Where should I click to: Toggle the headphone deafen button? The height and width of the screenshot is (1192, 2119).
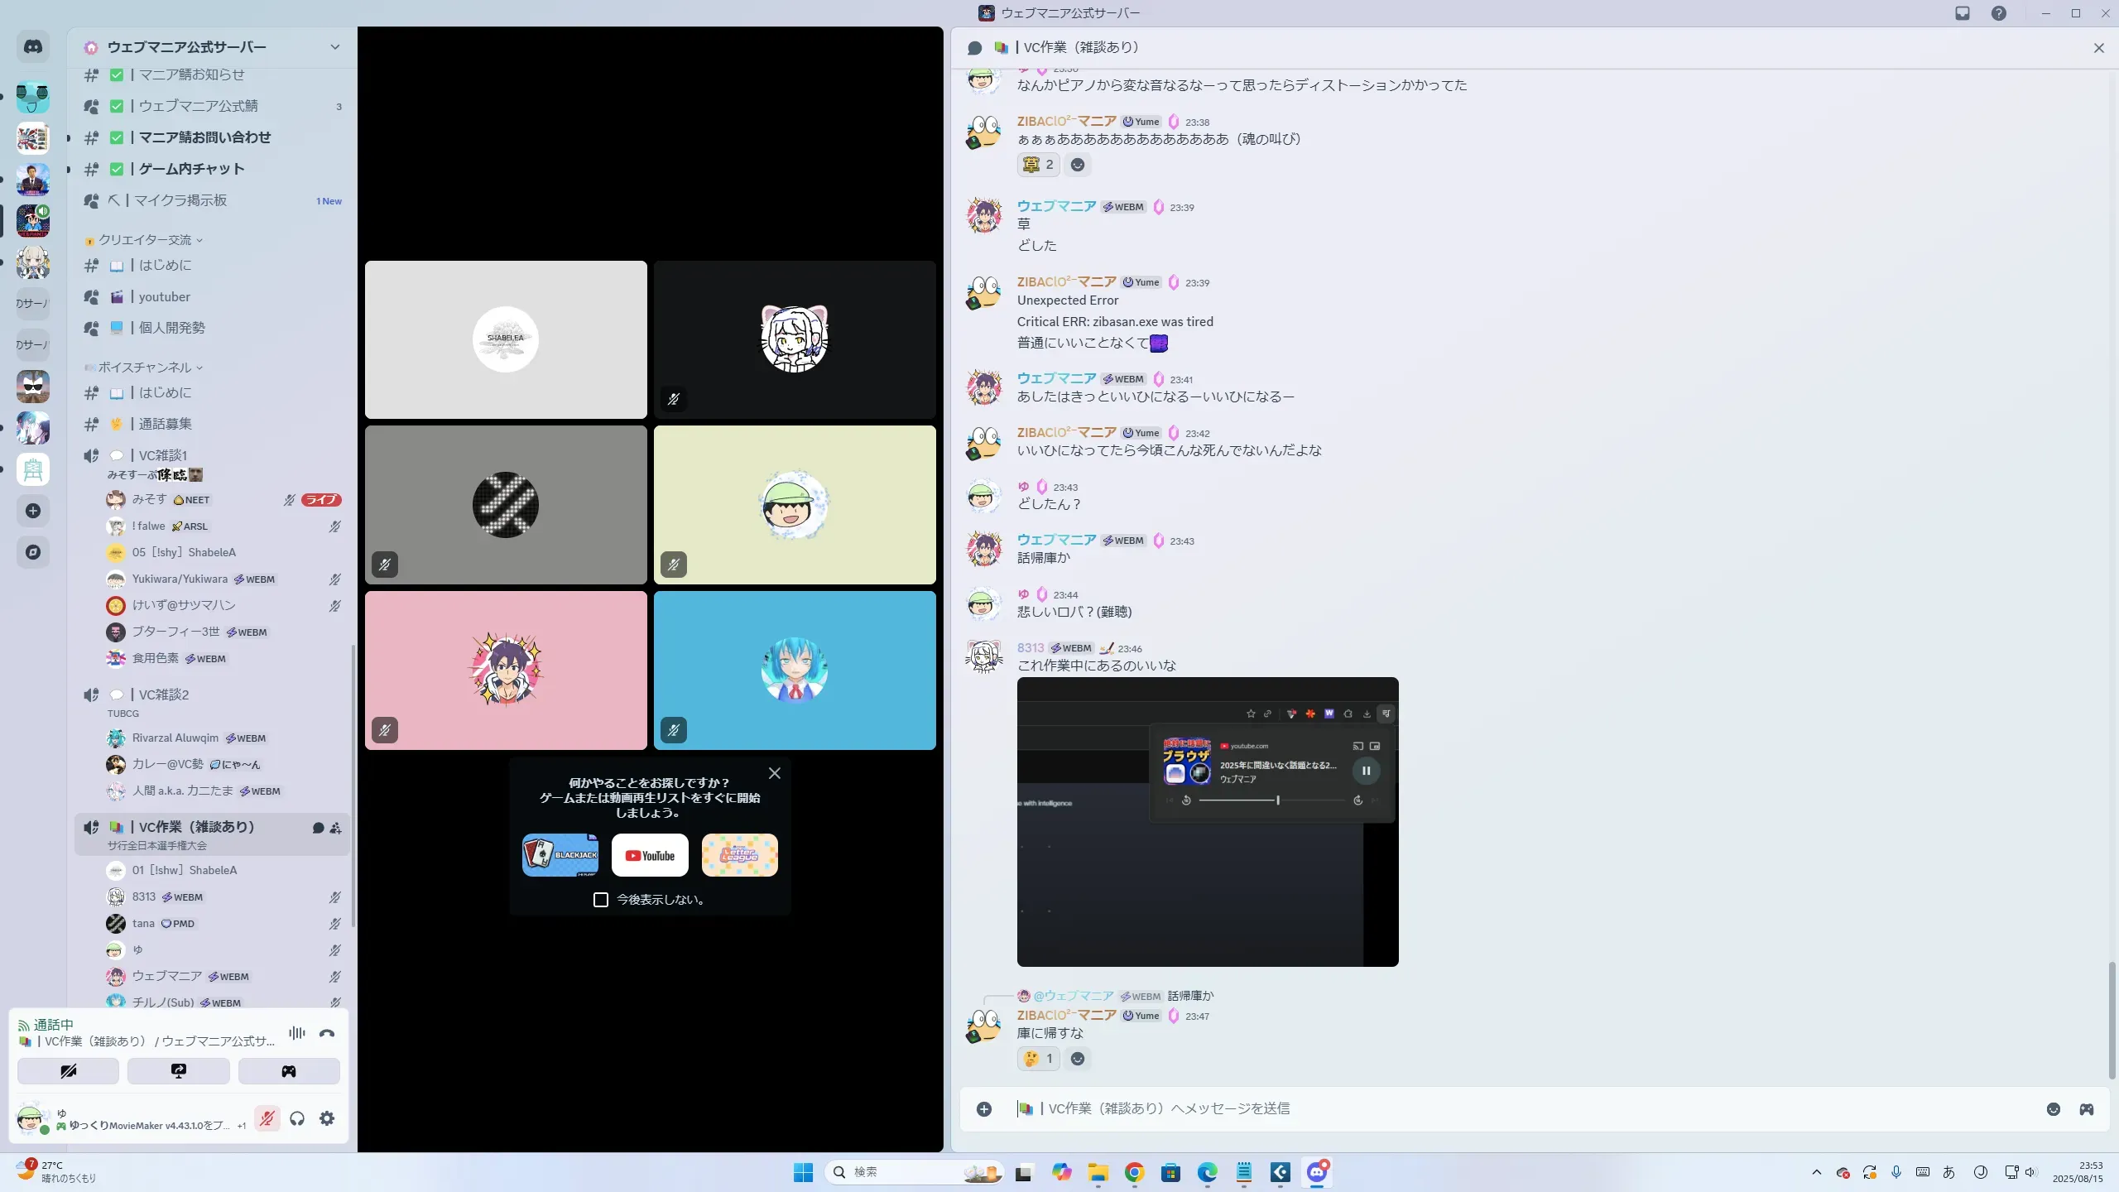pyautogui.click(x=297, y=1119)
